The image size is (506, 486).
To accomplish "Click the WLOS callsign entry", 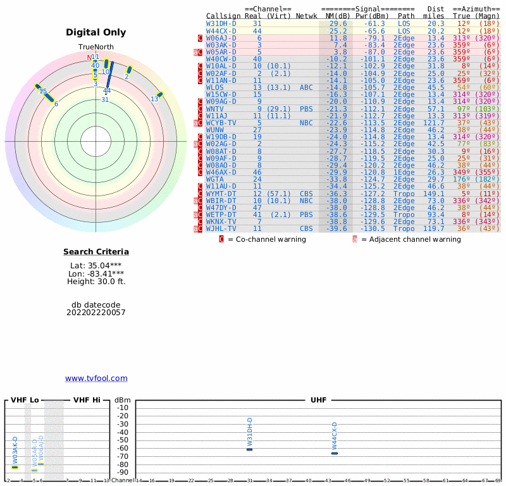I will [x=215, y=87].
